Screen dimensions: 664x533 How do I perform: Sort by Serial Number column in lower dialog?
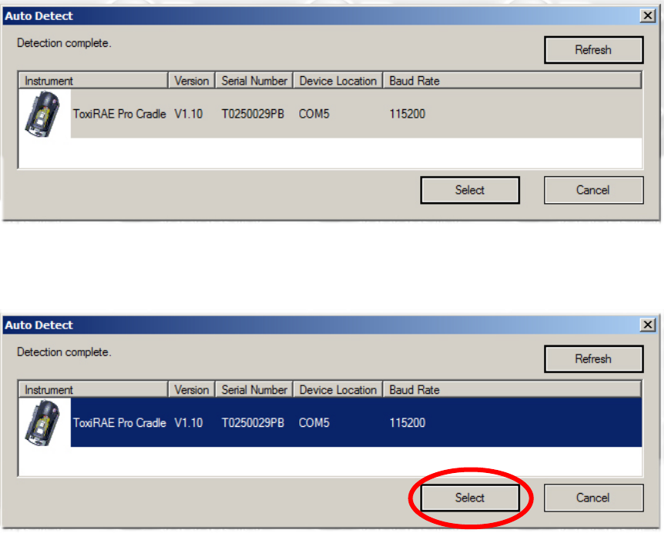click(255, 389)
